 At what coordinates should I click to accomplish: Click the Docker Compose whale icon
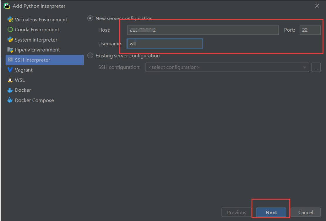click(x=10, y=100)
